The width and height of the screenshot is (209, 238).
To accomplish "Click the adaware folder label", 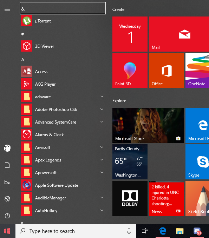I will point(43,97).
